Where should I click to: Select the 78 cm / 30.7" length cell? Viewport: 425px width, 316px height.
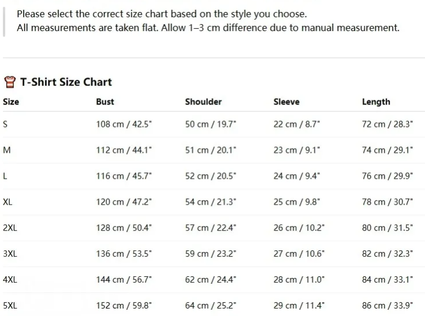click(387, 202)
